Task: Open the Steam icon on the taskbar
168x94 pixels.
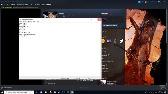Action: [59, 92]
